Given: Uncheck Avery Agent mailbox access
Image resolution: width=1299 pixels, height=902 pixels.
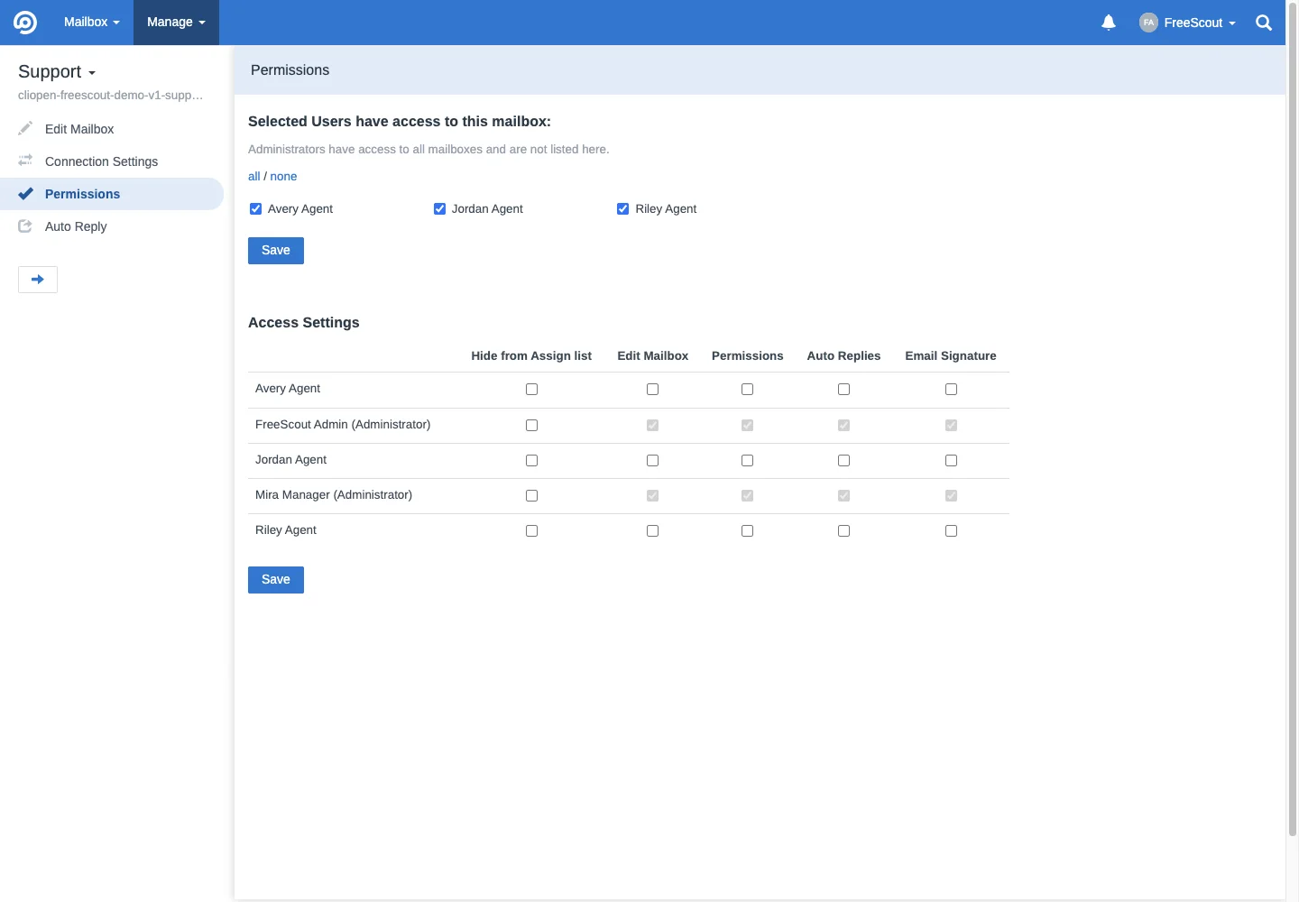Looking at the screenshot, I should click(255, 208).
